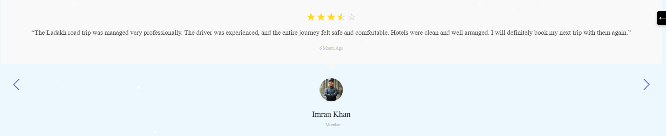Open the black arrow tab at edge
This screenshot has width=666, height=136.
coord(661,18)
